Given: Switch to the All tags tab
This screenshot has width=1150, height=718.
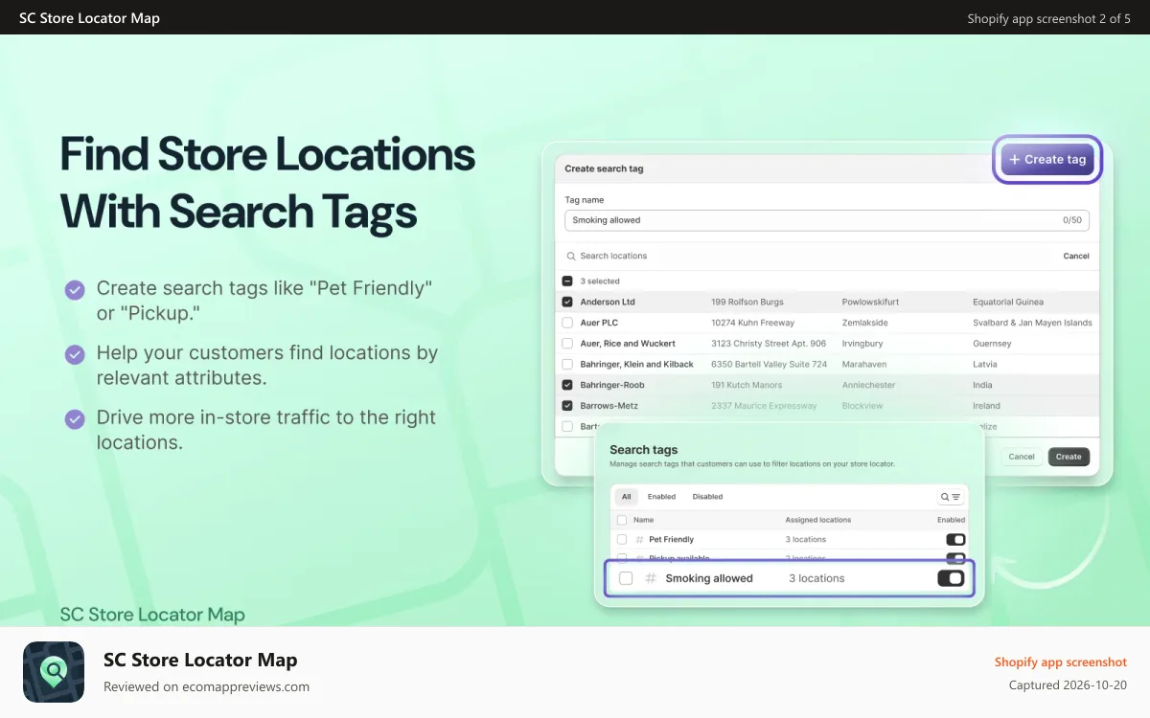Looking at the screenshot, I should (626, 497).
